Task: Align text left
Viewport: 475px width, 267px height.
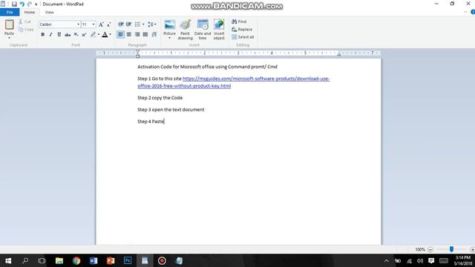Action: coord(120,35)
